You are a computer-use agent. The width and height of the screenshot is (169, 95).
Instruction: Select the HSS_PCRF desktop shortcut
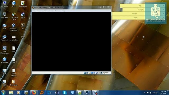point(4,60)
